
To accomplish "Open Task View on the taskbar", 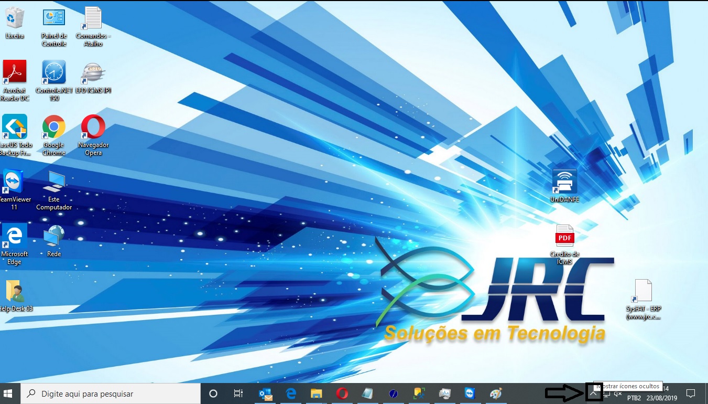I will click(x=238, y=394).
